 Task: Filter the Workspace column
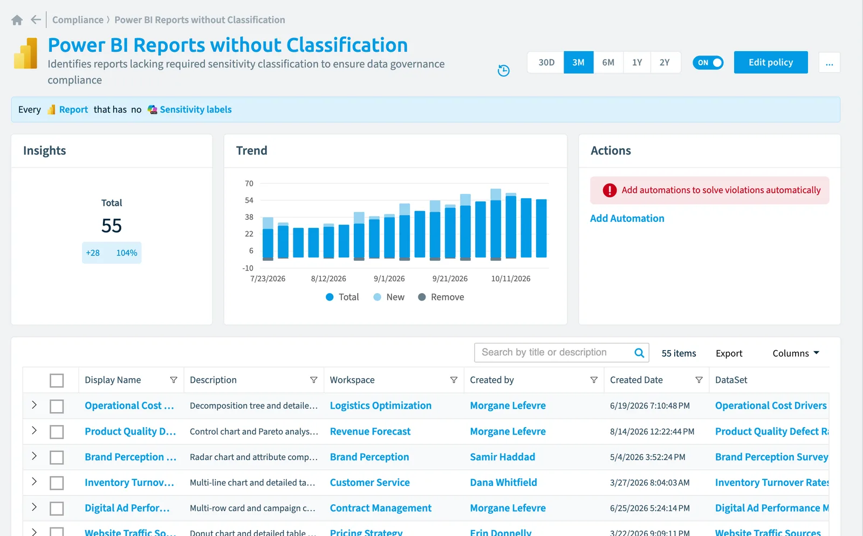click(x=454, y=380)
